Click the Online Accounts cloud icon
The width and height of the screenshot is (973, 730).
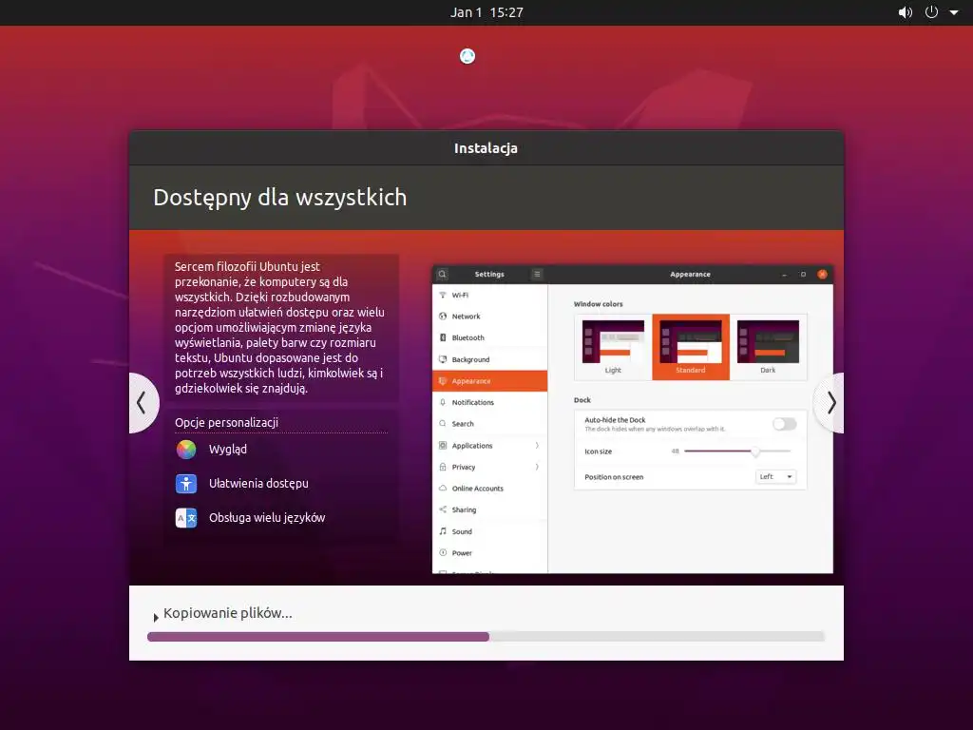(443, 489)
